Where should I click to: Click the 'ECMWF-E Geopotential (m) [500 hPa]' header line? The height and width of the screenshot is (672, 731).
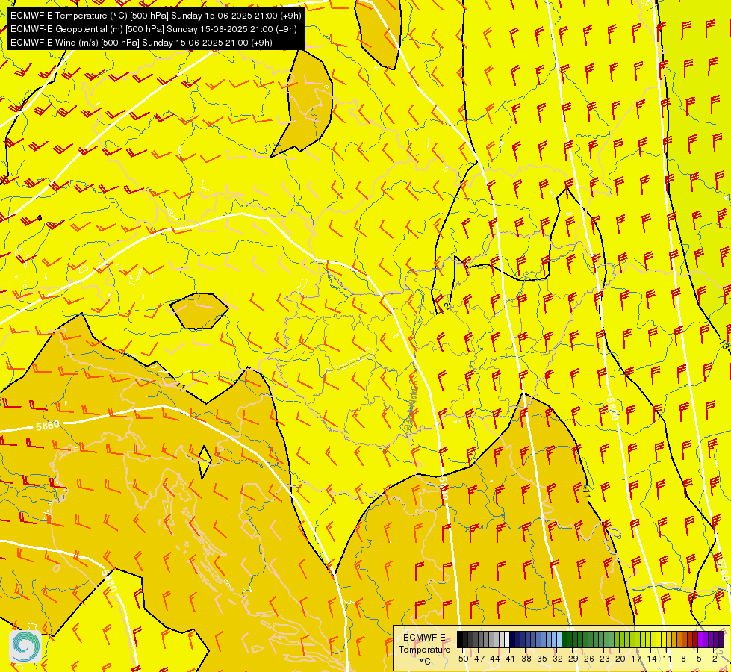tap(153, 29)
